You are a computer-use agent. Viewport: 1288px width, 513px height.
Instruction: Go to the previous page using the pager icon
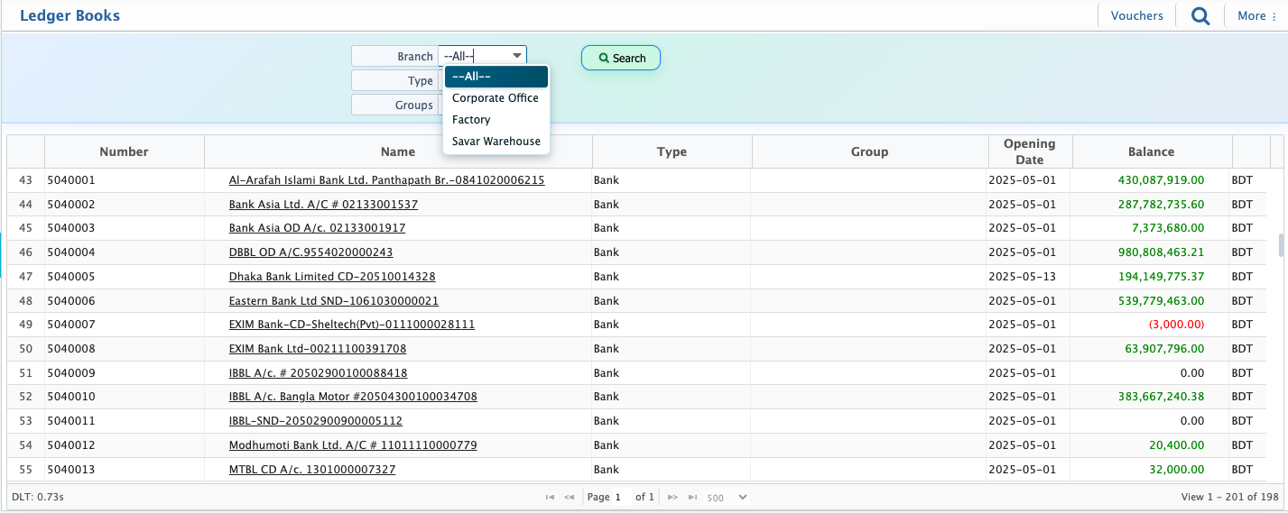click(570, 498)
